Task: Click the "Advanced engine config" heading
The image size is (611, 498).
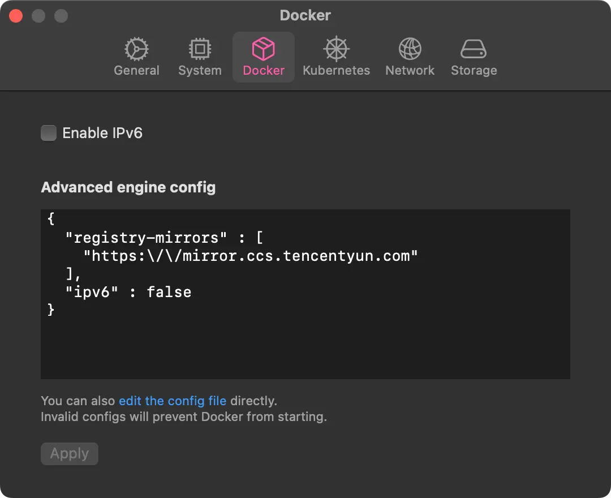Action: pos(128,187)
